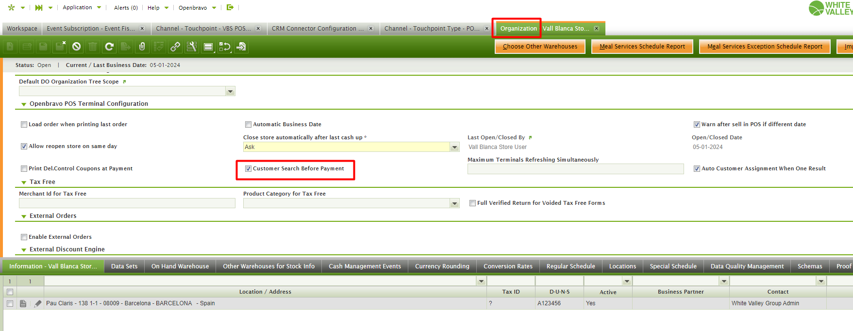Uncheck Allow reopen store on same day
This screenshot has width=853, height=331.
coord(24,146)
